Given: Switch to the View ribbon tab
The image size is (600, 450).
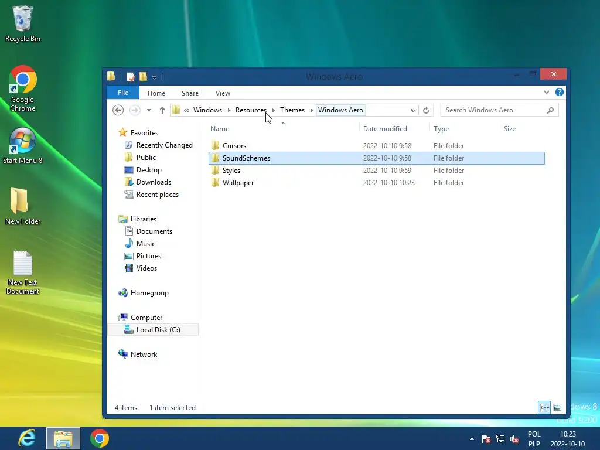Looking at the screenshot, I should (223, 93).
